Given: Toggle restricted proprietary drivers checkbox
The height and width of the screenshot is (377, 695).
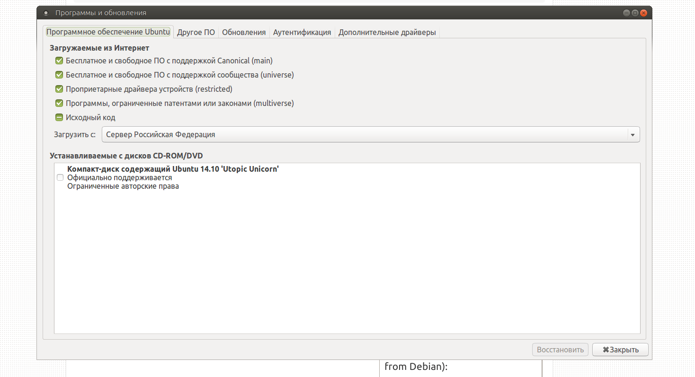Looking at the screenshot, I should (x=59, y=89).
